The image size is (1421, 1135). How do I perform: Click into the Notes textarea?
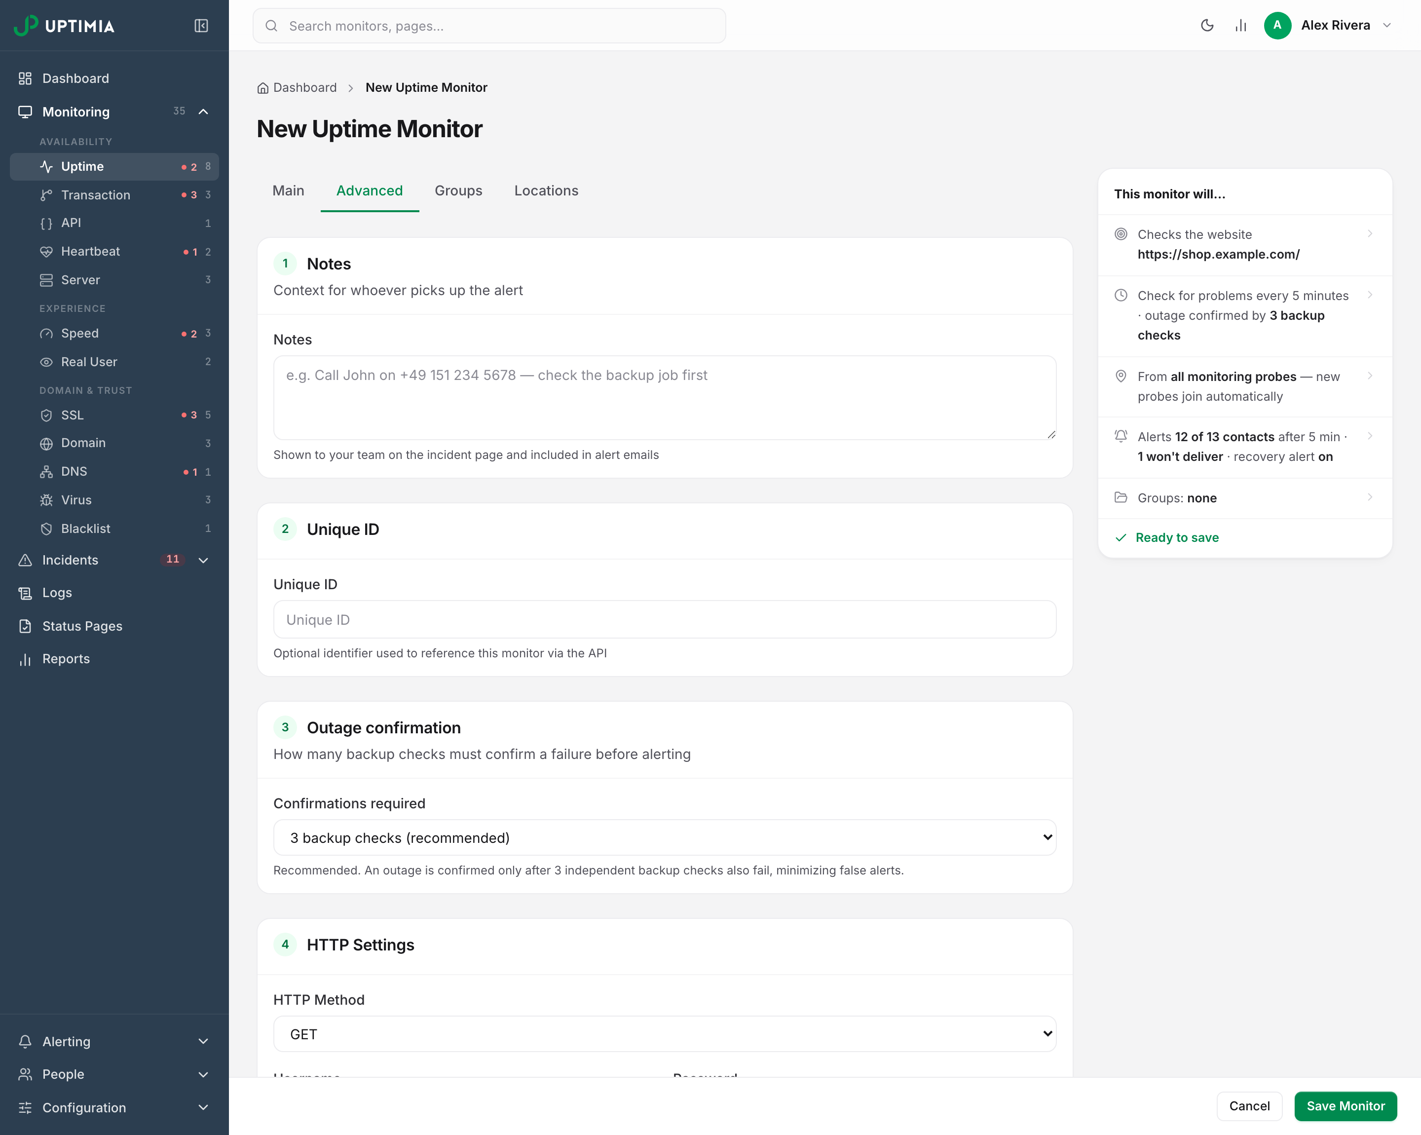[664, 398]
